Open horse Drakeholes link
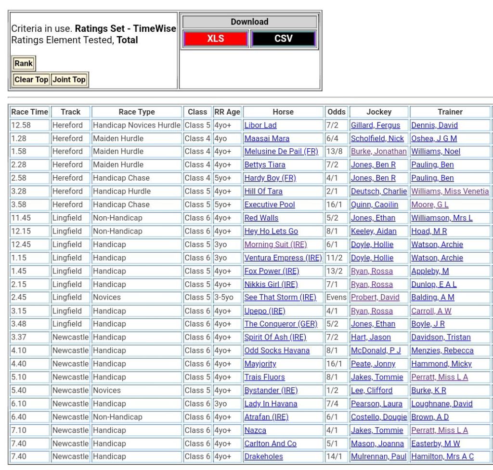Screen dimensions: 493x470 263,457
